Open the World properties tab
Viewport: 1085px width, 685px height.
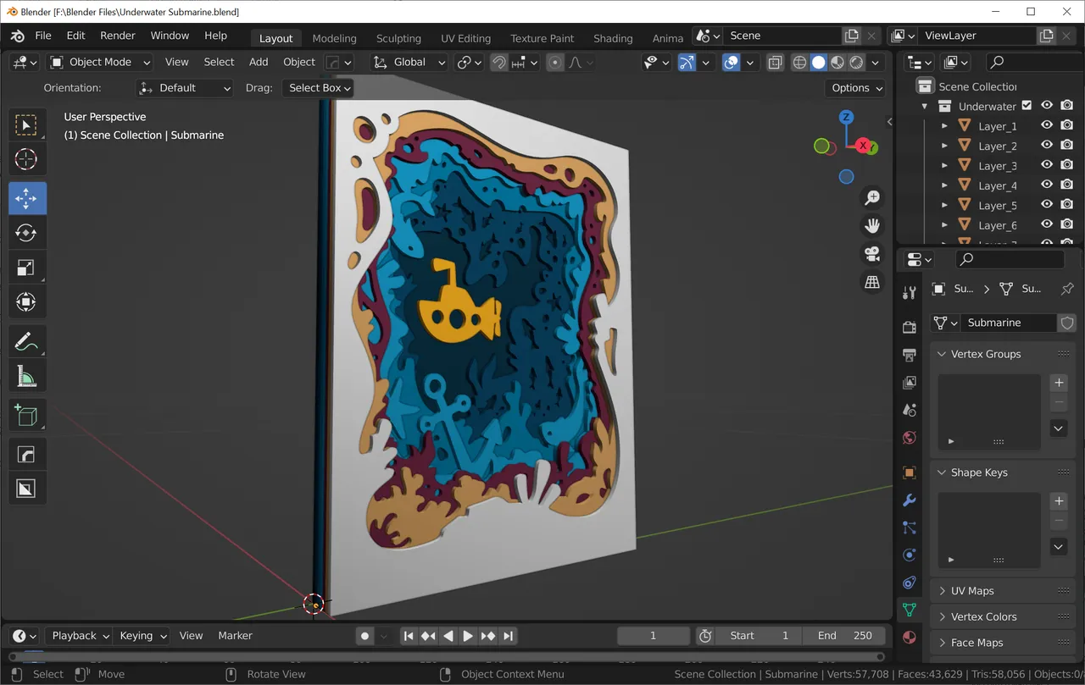[x=910, y=438]
